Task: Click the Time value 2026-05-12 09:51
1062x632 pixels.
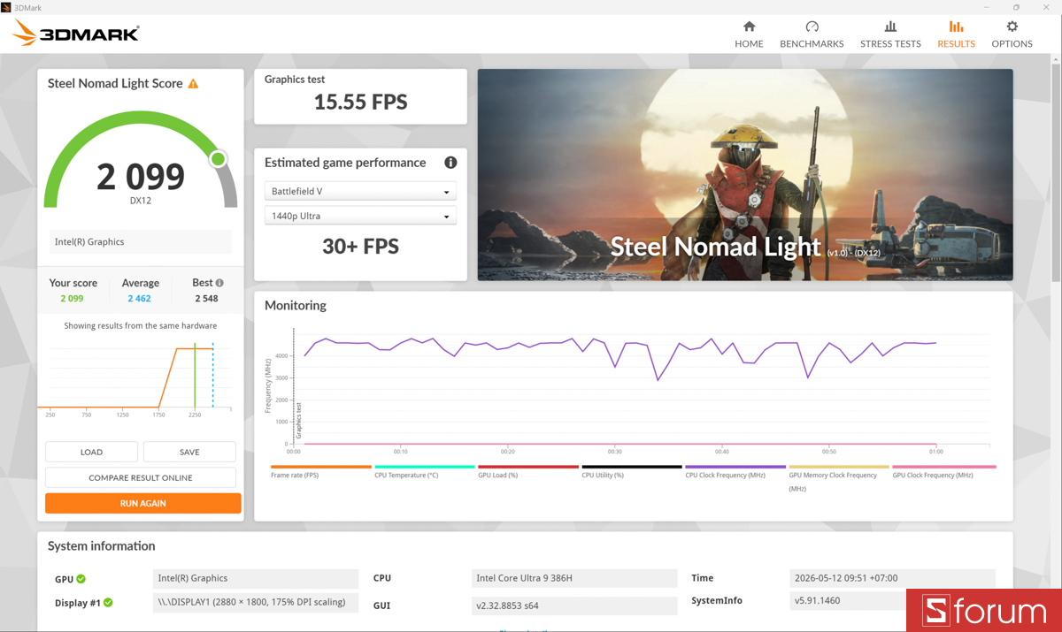Action: click(892, 579)
